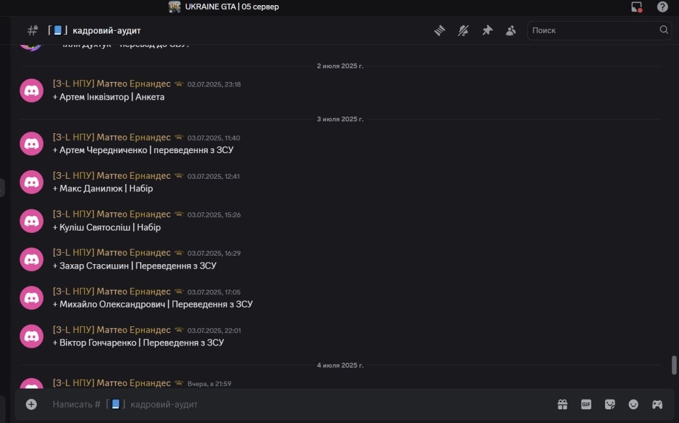
Task: Open attachment plus button in message box
Action: coord(31,404)
